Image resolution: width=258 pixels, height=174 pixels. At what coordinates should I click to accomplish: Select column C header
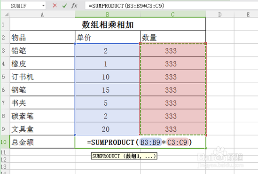click(x=173, y=15)
